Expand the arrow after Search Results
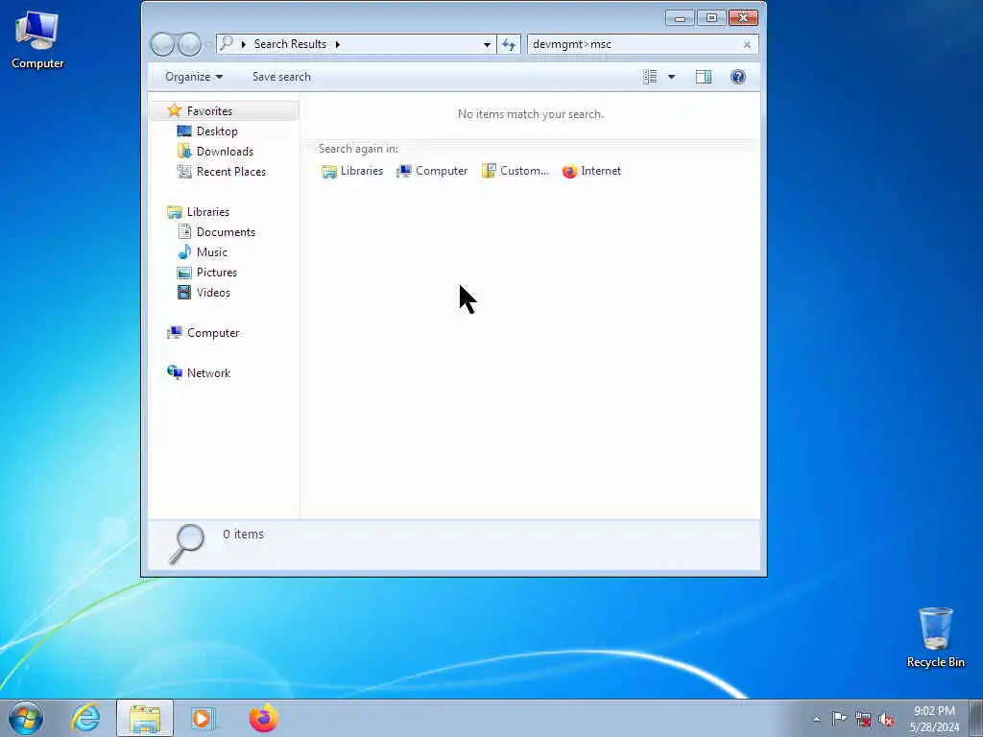 (337, 44)
